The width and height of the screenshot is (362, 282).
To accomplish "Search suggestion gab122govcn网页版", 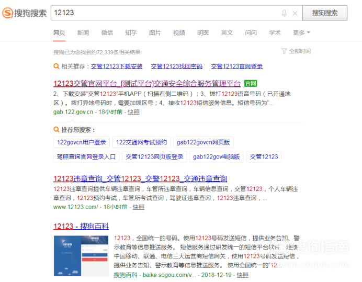I will [203, 142].
